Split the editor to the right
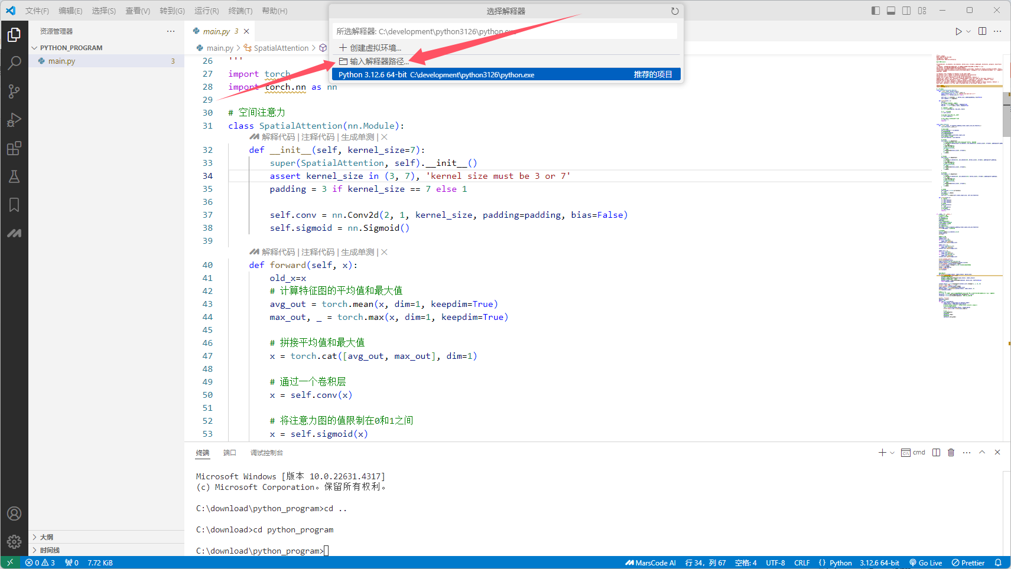 click(982, 31)
